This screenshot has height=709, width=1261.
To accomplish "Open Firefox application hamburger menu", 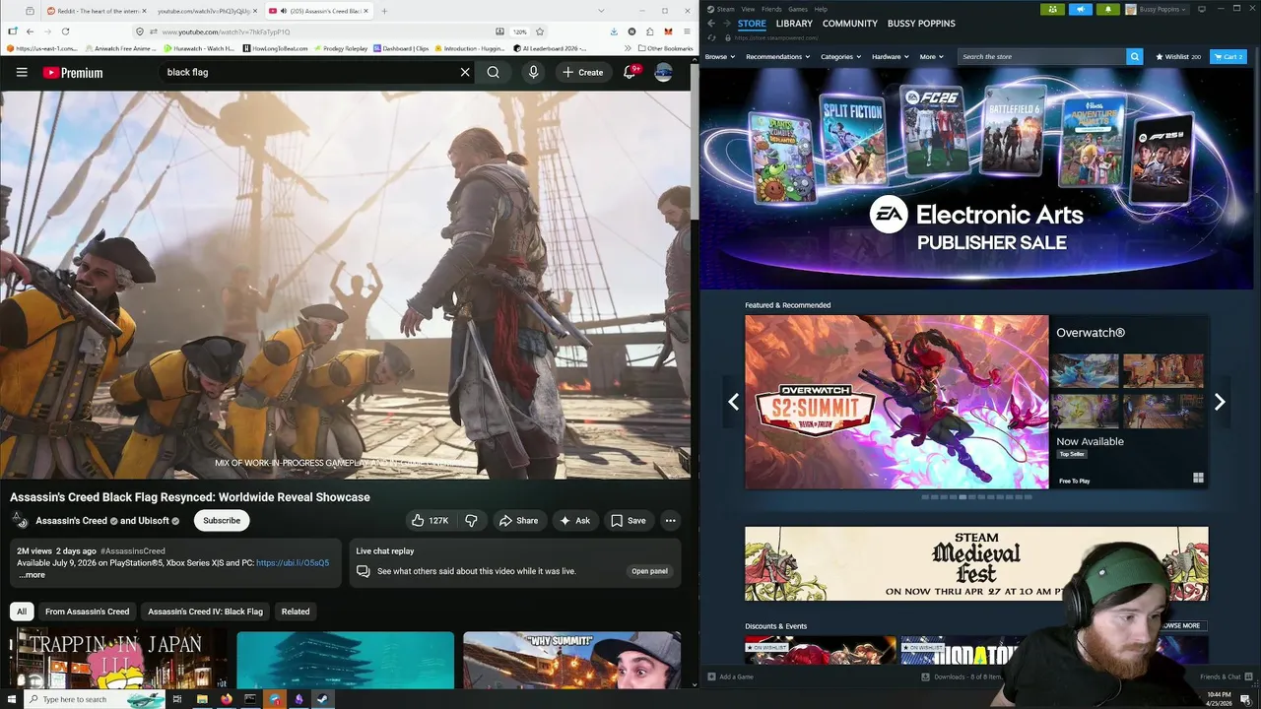I will (687, 32).
